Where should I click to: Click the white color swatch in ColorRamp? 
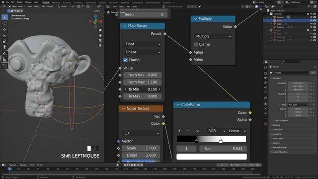coord(212,157)
